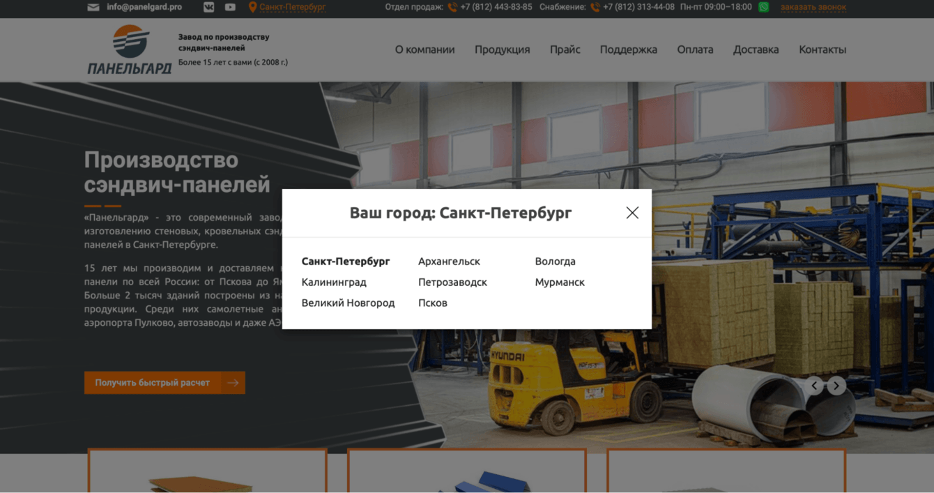This screenshot has width=934, height=493.
Task: Click Производство сэндвич-панелей heading
Action: click(177, 172)
